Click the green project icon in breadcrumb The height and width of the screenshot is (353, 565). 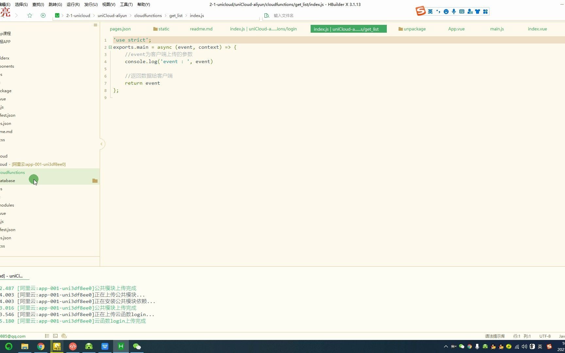tap(57, 15)
